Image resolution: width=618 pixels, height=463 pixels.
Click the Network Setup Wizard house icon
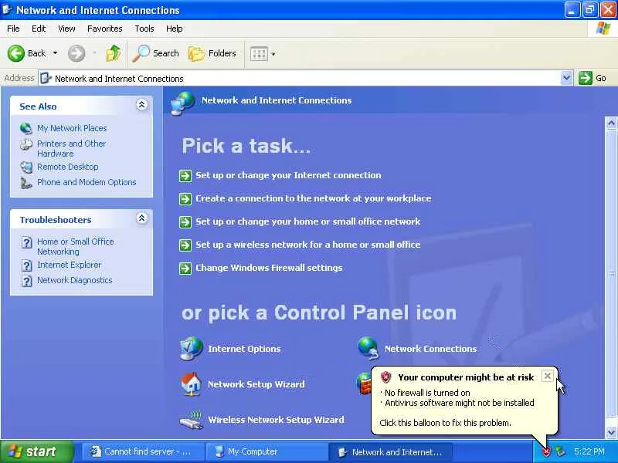pos(191,384)
